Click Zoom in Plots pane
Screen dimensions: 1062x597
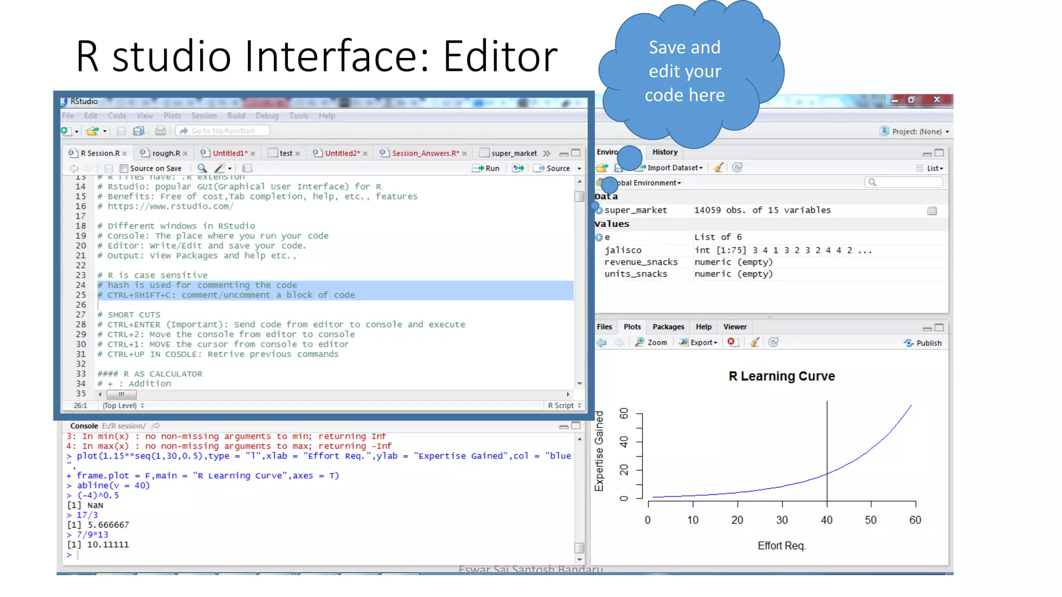pos(651,343)
